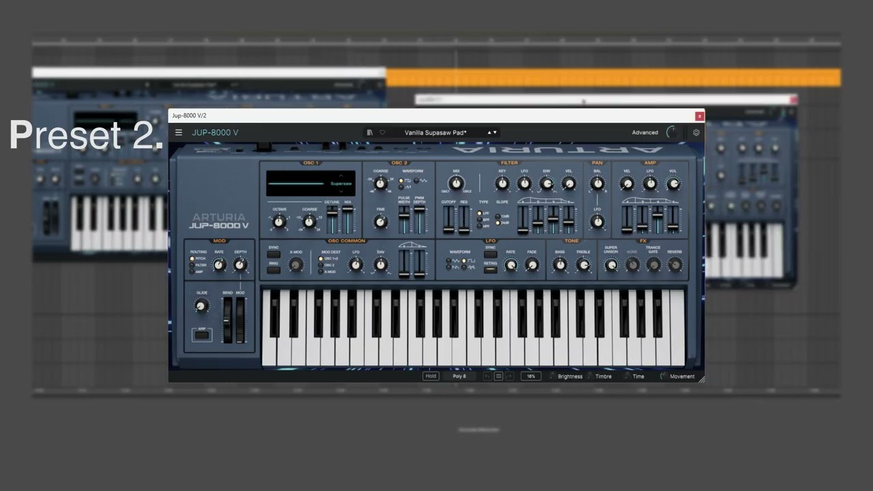Select the previous preset with the up arrow
Screen dimensions: 873x491
[x=489, y=132]
